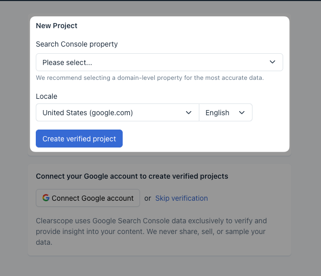Click the chevron beside United States (google.com)

tap(189, 113)
